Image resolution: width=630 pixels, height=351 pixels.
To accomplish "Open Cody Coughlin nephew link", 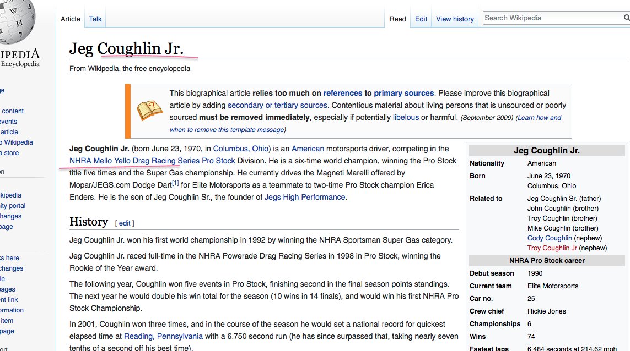I will coord(549,238).
